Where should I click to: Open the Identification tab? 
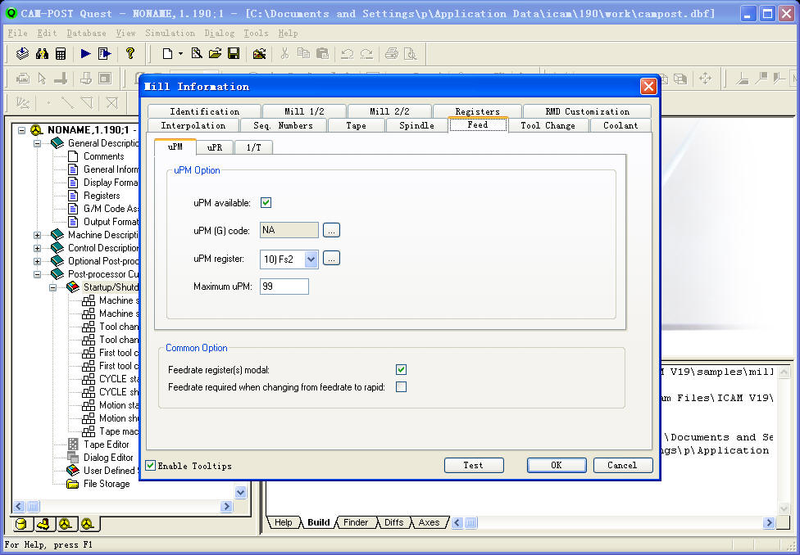tap(204, 111)
